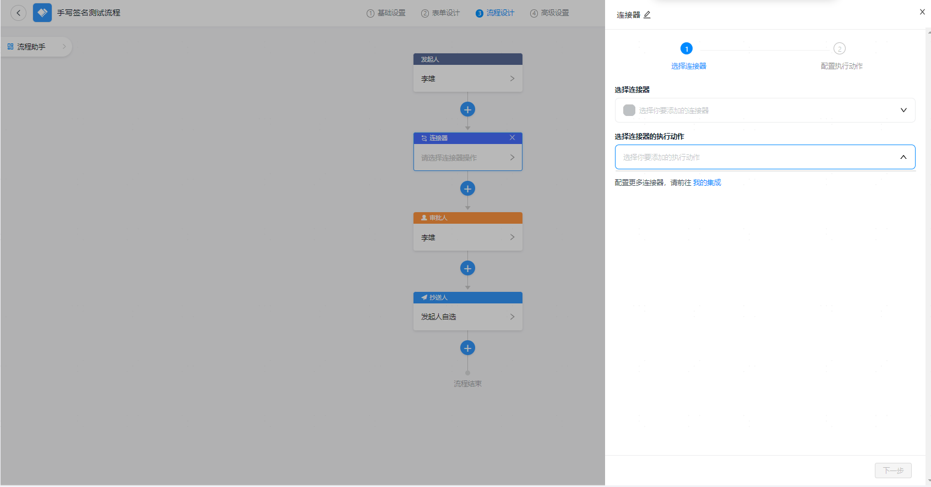931x487 pixels.
Task: Click the back arrow button
Action: tap(19, 13)
